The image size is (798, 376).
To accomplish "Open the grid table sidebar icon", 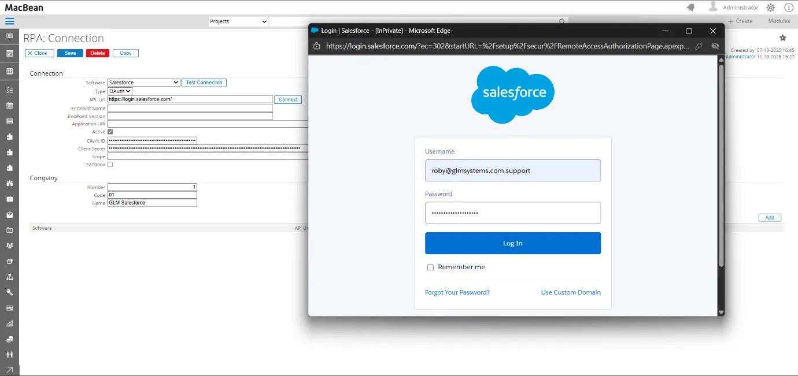I will coord(10,72).
